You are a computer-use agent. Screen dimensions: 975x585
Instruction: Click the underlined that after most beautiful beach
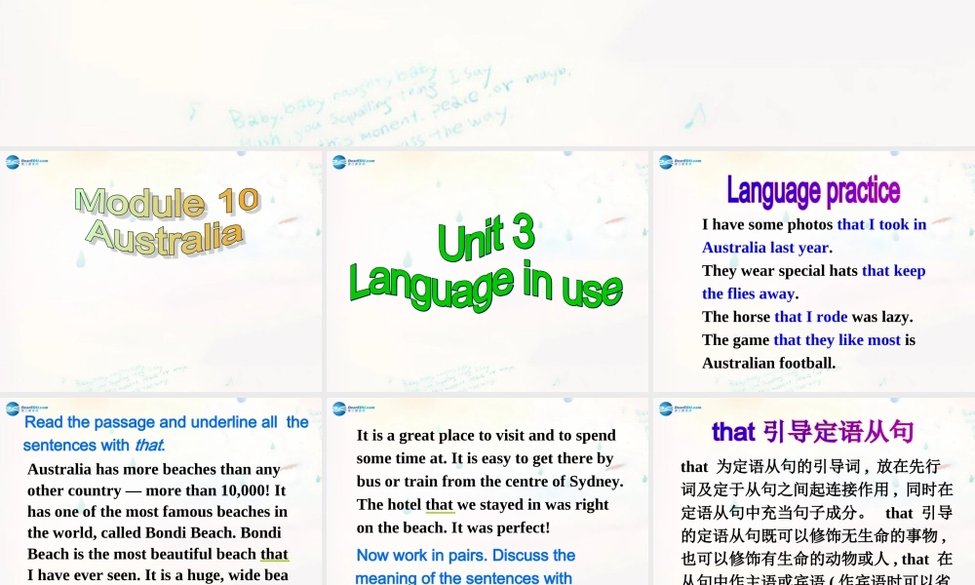(274, 554)
